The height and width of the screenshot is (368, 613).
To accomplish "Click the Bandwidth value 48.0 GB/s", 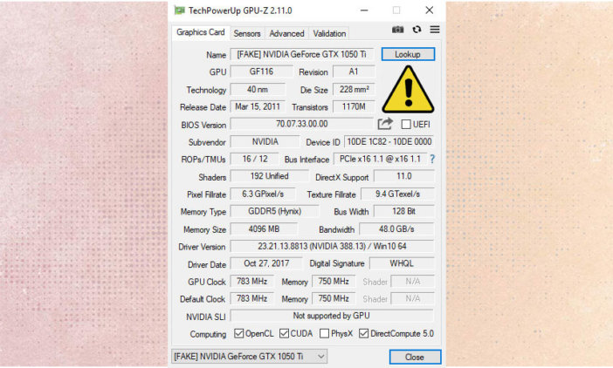I will (x=396, y=229).
